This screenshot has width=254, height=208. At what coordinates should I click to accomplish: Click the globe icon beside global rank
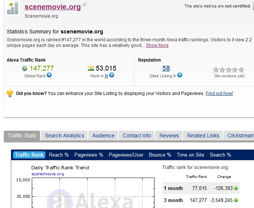pyautogui.click(x=25, y=68)
